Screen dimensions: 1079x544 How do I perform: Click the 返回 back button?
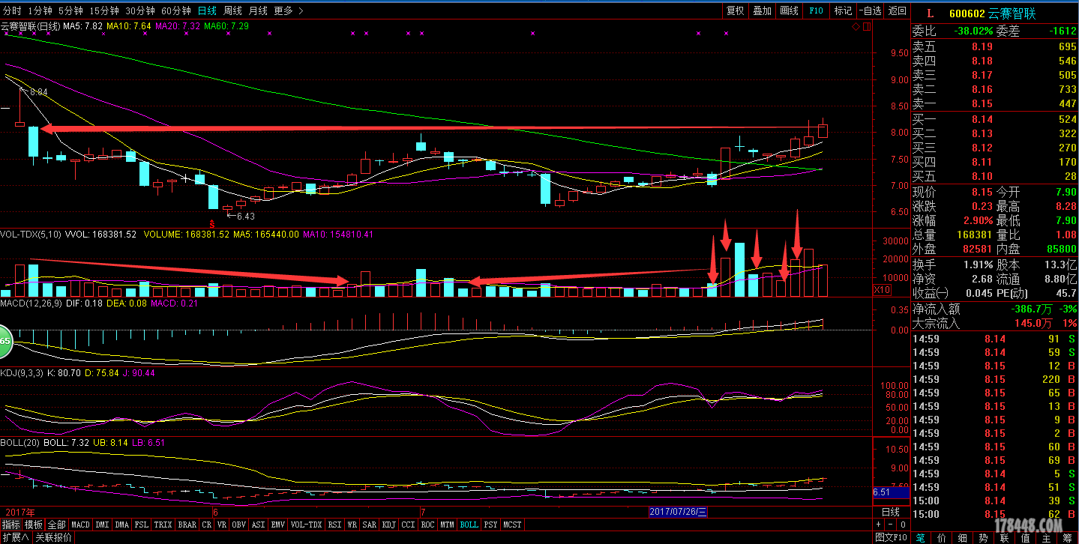897,10
